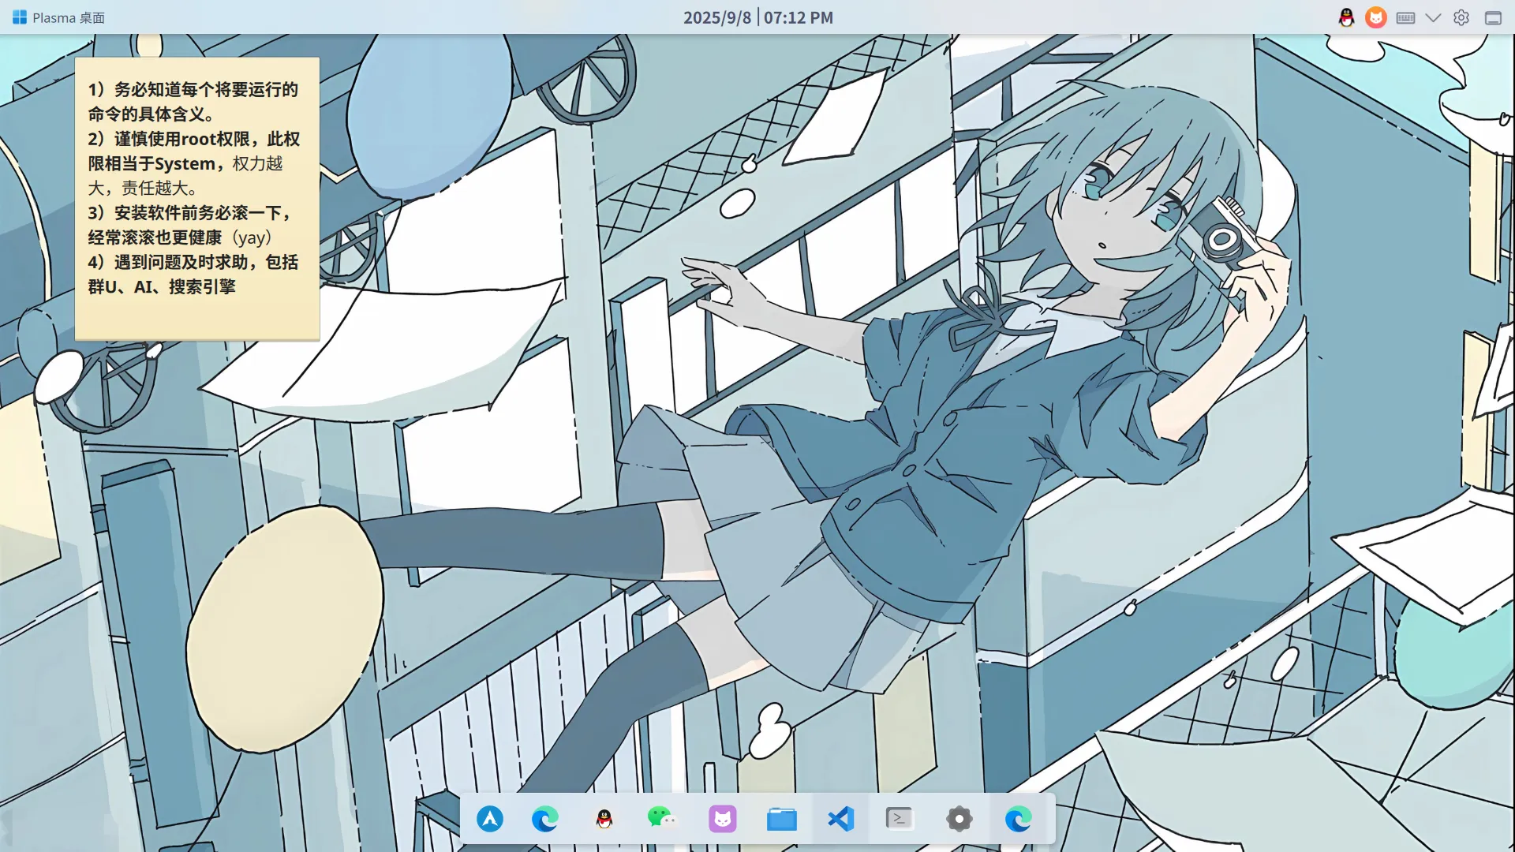Click the 2025/9/8 date in the panel
This screenshot has height=852, width=1515.
tap(716, 17)
